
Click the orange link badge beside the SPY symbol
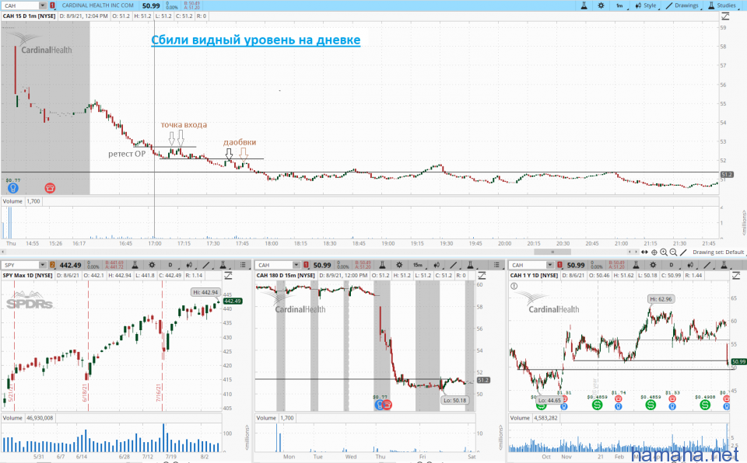point(52,265)
